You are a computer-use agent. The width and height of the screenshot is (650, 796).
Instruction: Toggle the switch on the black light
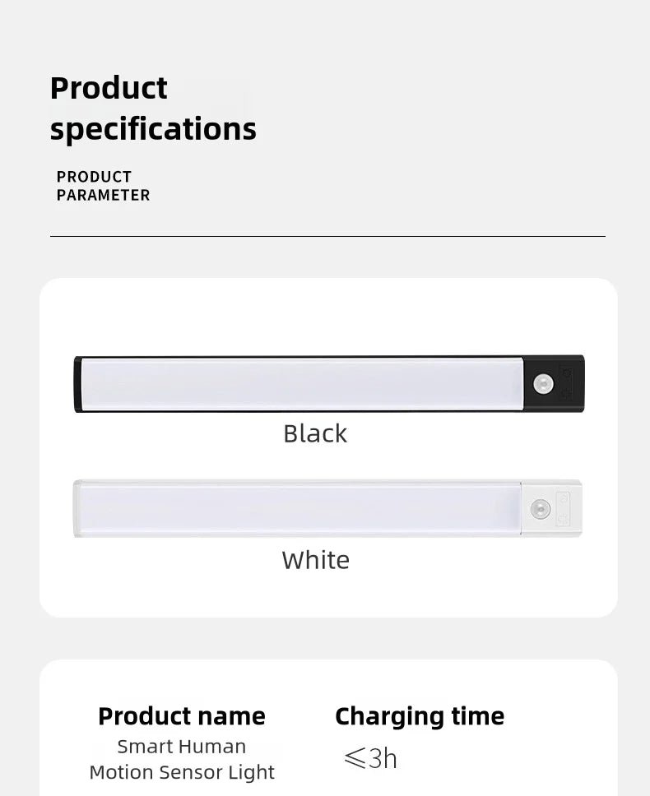point(567,384)
